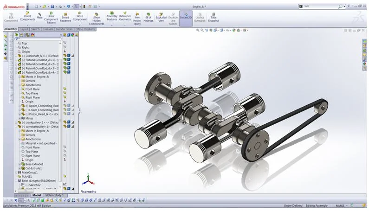The width and height of the screenshot is (369, 211).
Task: Open the FeatureManager design tree tab
Action: (16, 35)
